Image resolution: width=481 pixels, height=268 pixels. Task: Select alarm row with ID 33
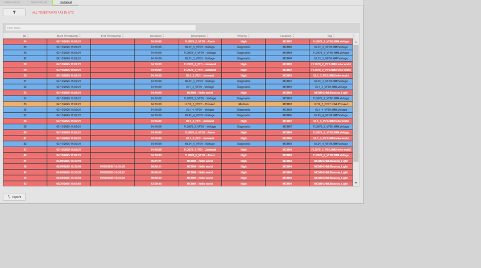177,93
